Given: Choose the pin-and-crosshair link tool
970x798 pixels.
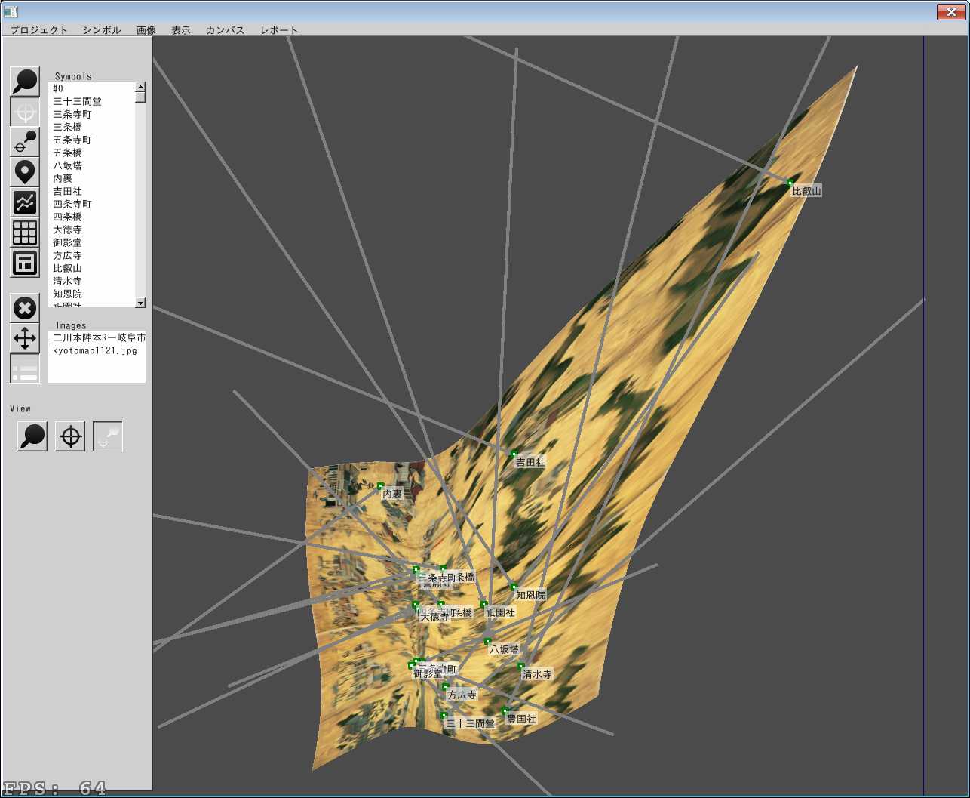Looking at the screenshot, I should point(25,142).
